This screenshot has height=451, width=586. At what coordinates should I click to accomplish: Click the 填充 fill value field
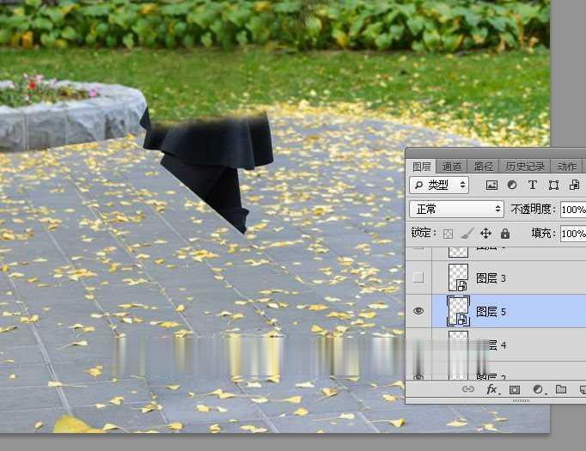pos(573,234)
